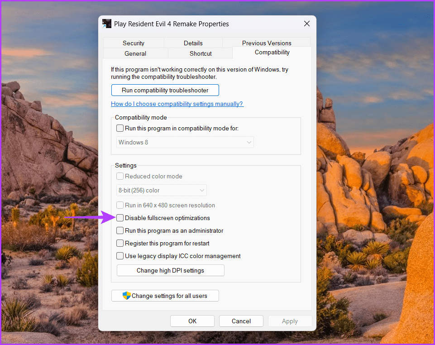The image size is (435, 345).
Task: Enable Run this program as an administrator
Action: click(120, 230)
